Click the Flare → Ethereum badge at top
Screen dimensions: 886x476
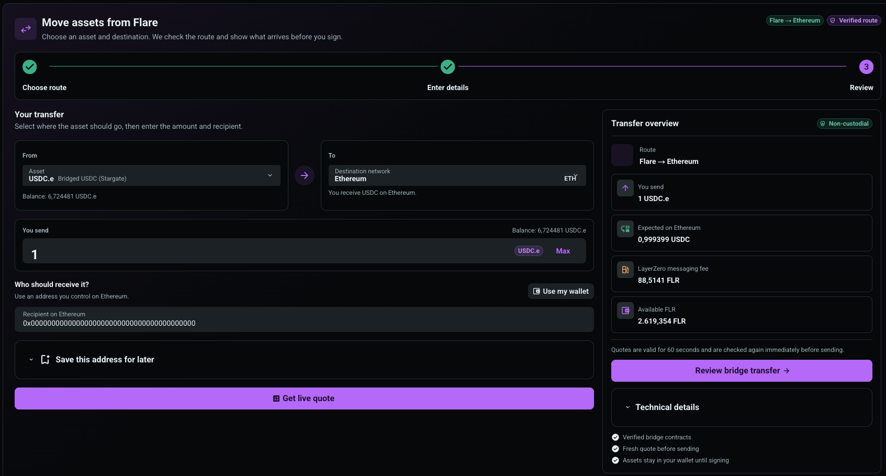pyautogui.click(x=794, y=20)
